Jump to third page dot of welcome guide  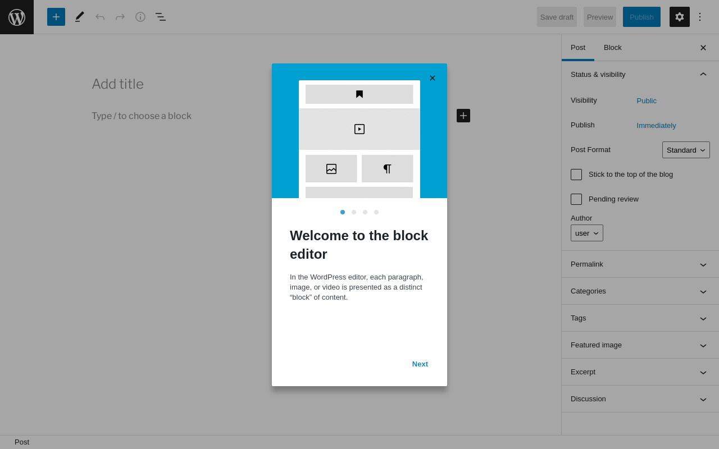[365, 212]
